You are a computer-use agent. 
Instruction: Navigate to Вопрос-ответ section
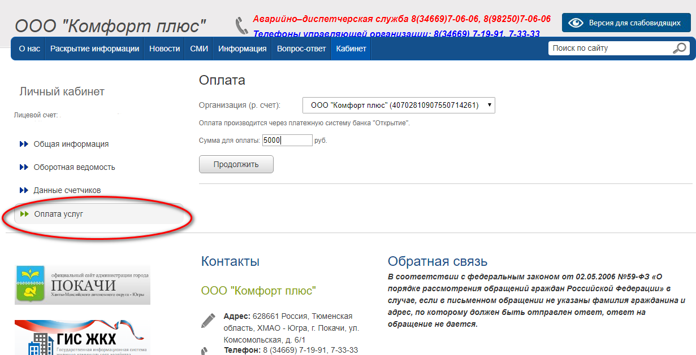[x=301, y=49]
